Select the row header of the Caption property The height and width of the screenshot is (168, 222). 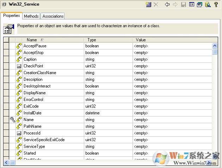(x=6, y=59)
